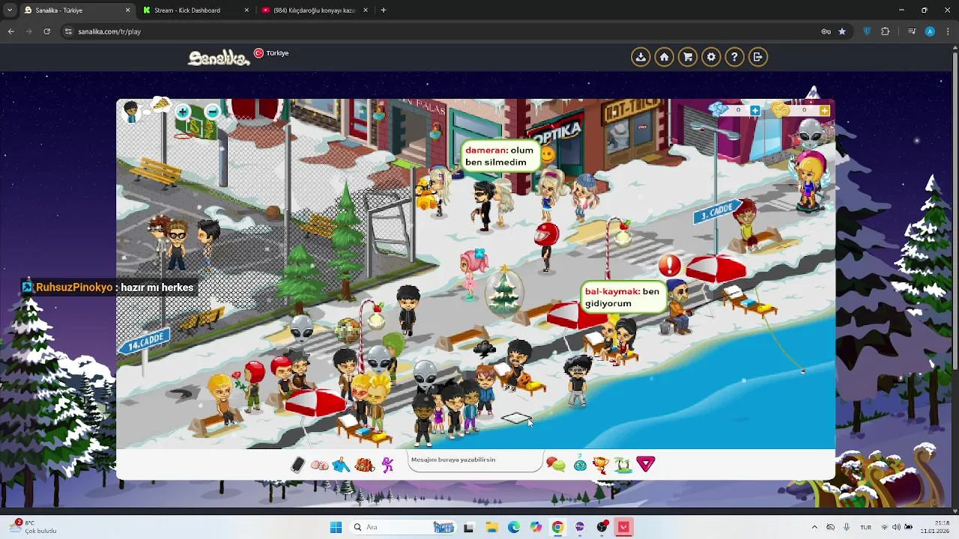Screen dimensions: 959x539
Task: Open the chat speech bubbles icon
Action: 555,465
